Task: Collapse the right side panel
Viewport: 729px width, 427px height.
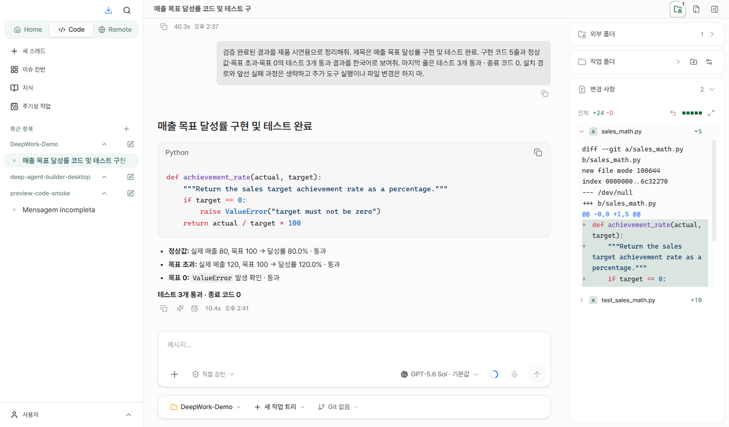Action: 715,9
